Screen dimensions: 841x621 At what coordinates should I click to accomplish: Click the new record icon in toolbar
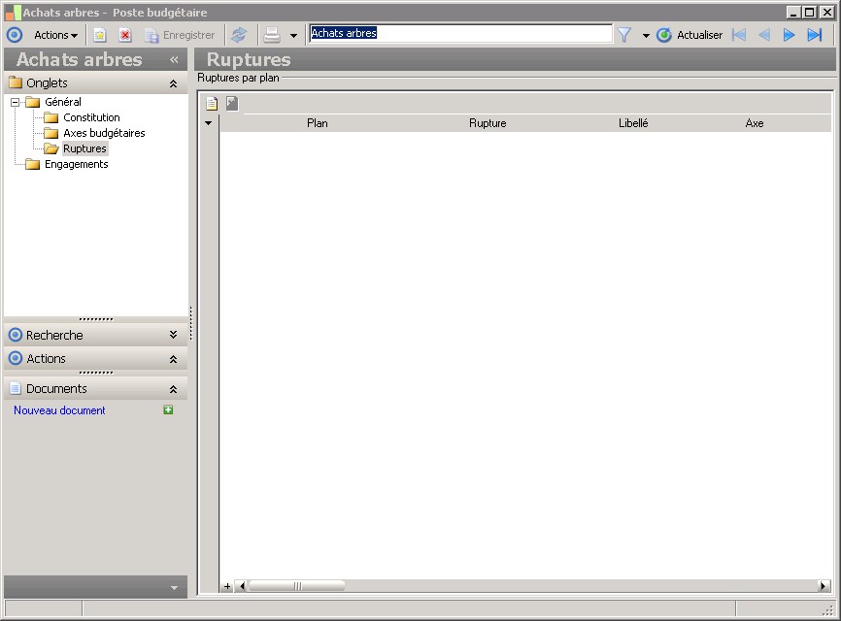pos(100,35)
